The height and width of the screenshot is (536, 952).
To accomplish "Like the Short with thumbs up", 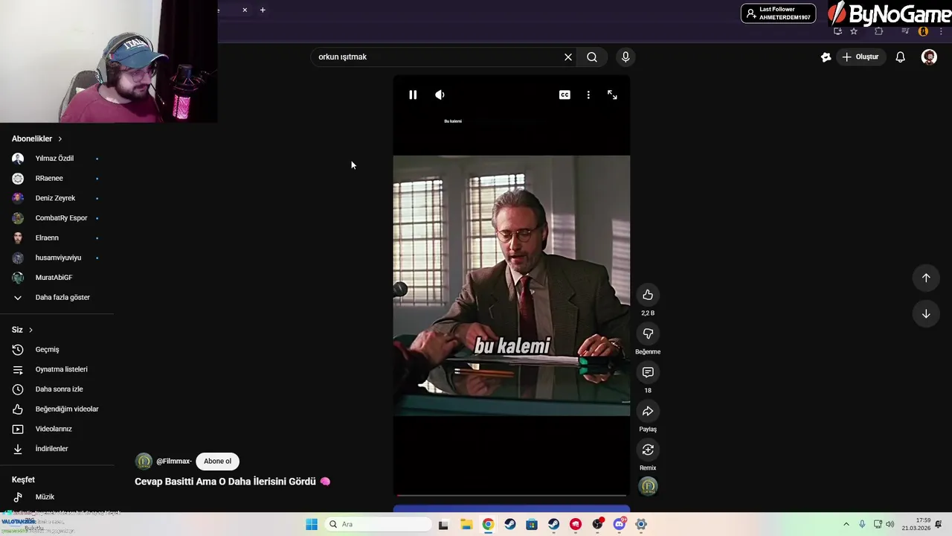I will (648, 295).
